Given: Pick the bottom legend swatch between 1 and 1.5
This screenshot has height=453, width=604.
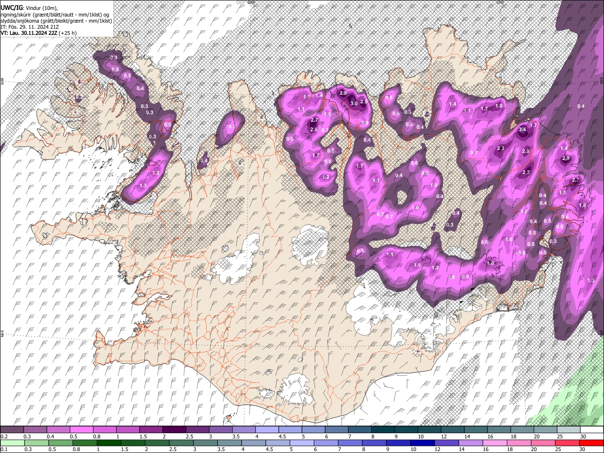Looking at the screenshot, I should [109, 443].
